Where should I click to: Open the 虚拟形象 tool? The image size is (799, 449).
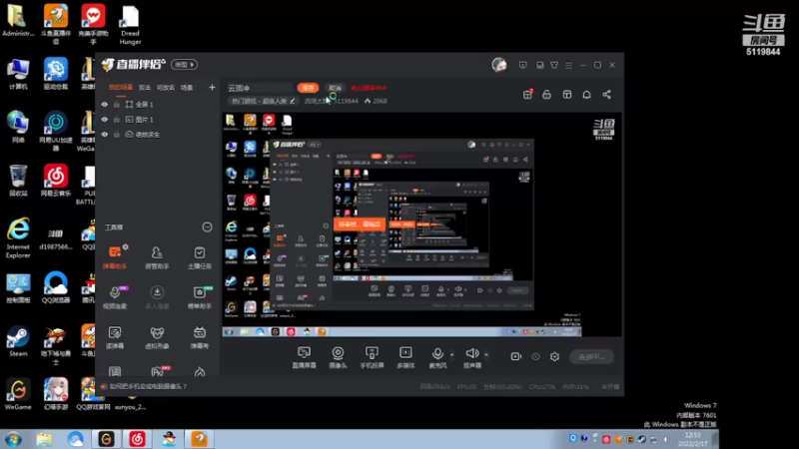coord(157,337)
